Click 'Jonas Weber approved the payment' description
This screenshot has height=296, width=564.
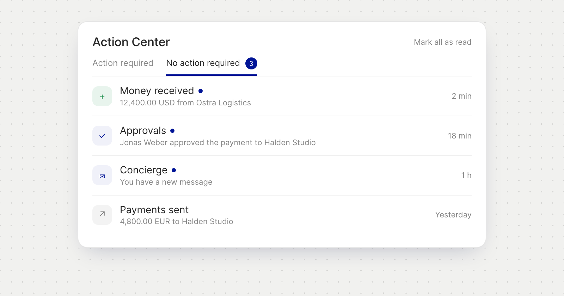(218, 143)
